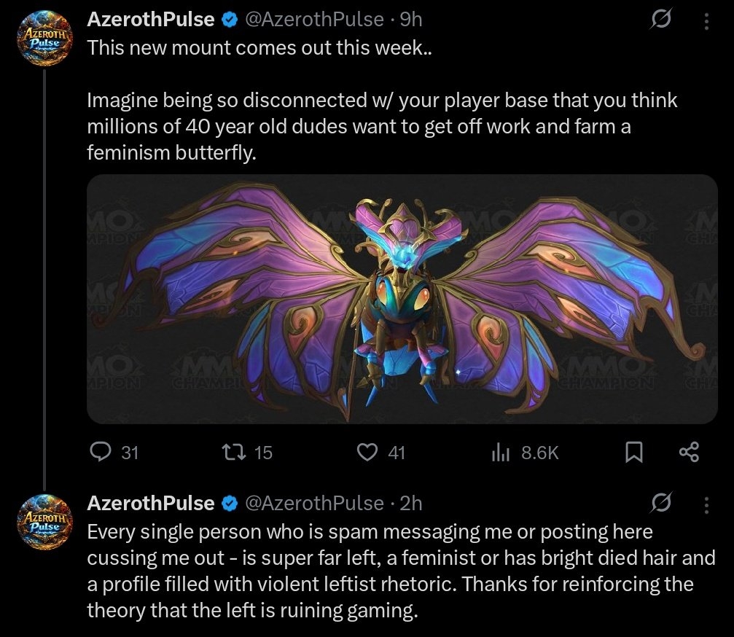
Task: Open more options on first tweet
Action: coord(706,22)
